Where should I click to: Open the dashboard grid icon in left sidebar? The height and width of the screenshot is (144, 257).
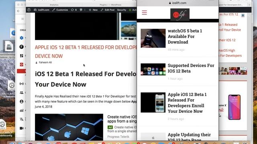pos(21,56)
